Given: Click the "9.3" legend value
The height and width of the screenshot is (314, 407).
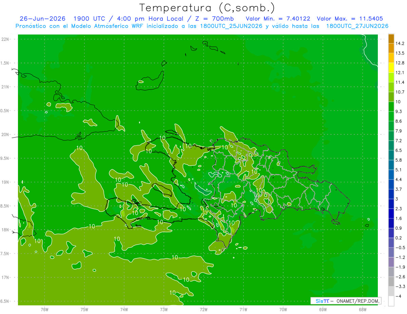Looking at the screenshot, I should click(399, 111).
